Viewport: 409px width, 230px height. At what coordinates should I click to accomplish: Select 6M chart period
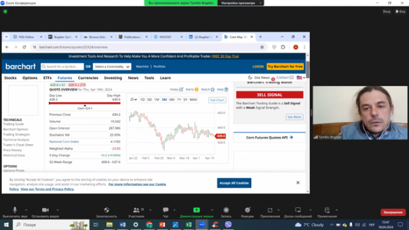172,100
